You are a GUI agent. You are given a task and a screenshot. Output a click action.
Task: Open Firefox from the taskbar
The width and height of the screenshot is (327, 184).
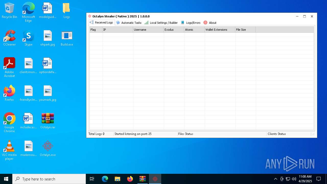pyautogui.click(x=130, y=179)
